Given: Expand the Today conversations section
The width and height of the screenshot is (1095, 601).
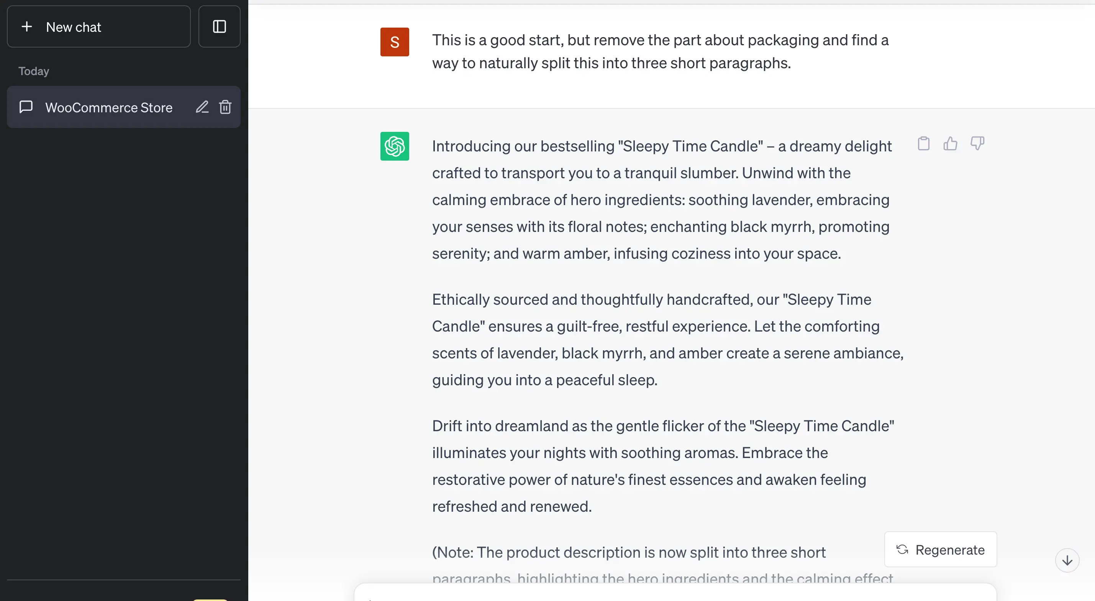Looking at the screenshot, I should (x=33, y=71).
